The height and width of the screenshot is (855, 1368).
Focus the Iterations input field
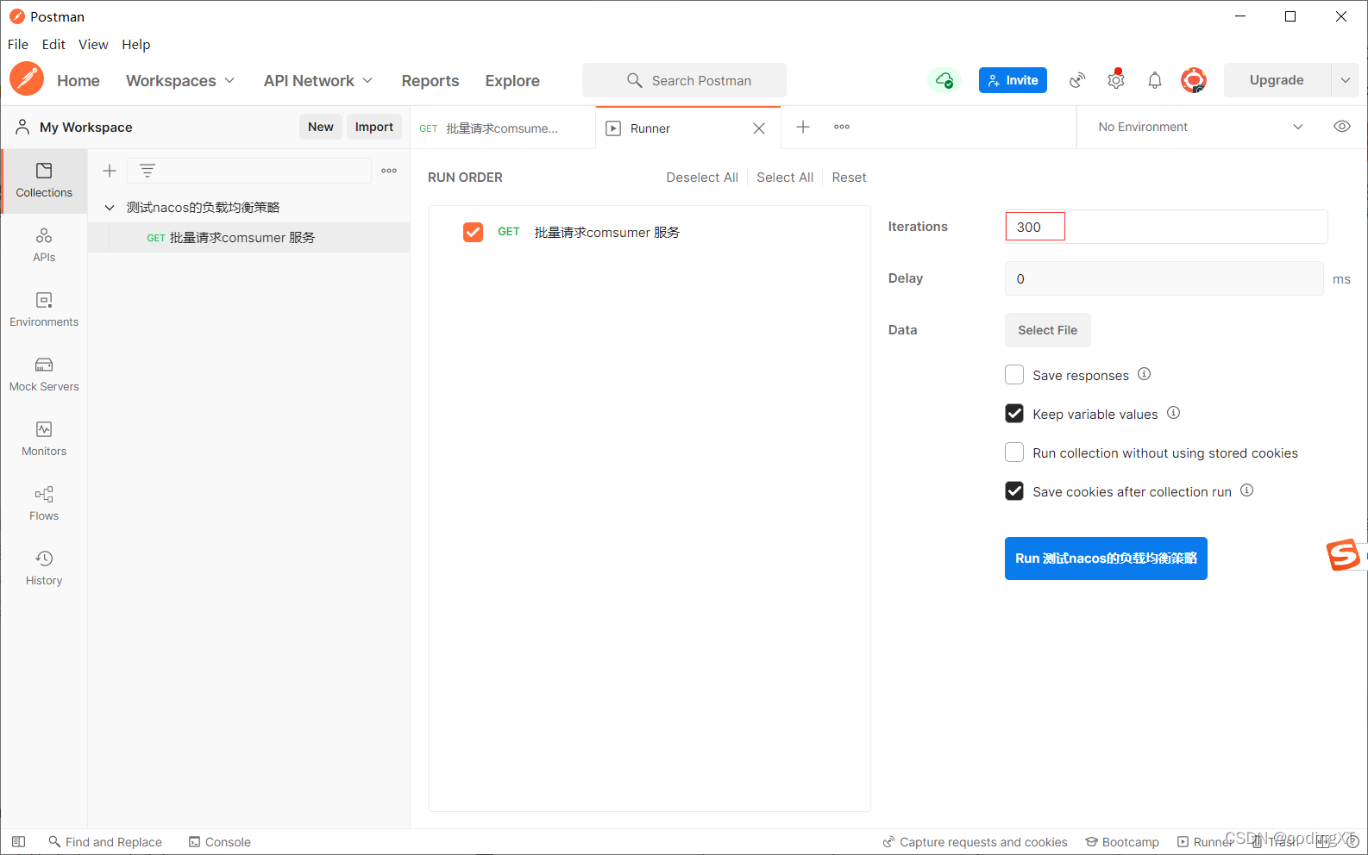click(1166, 227)
